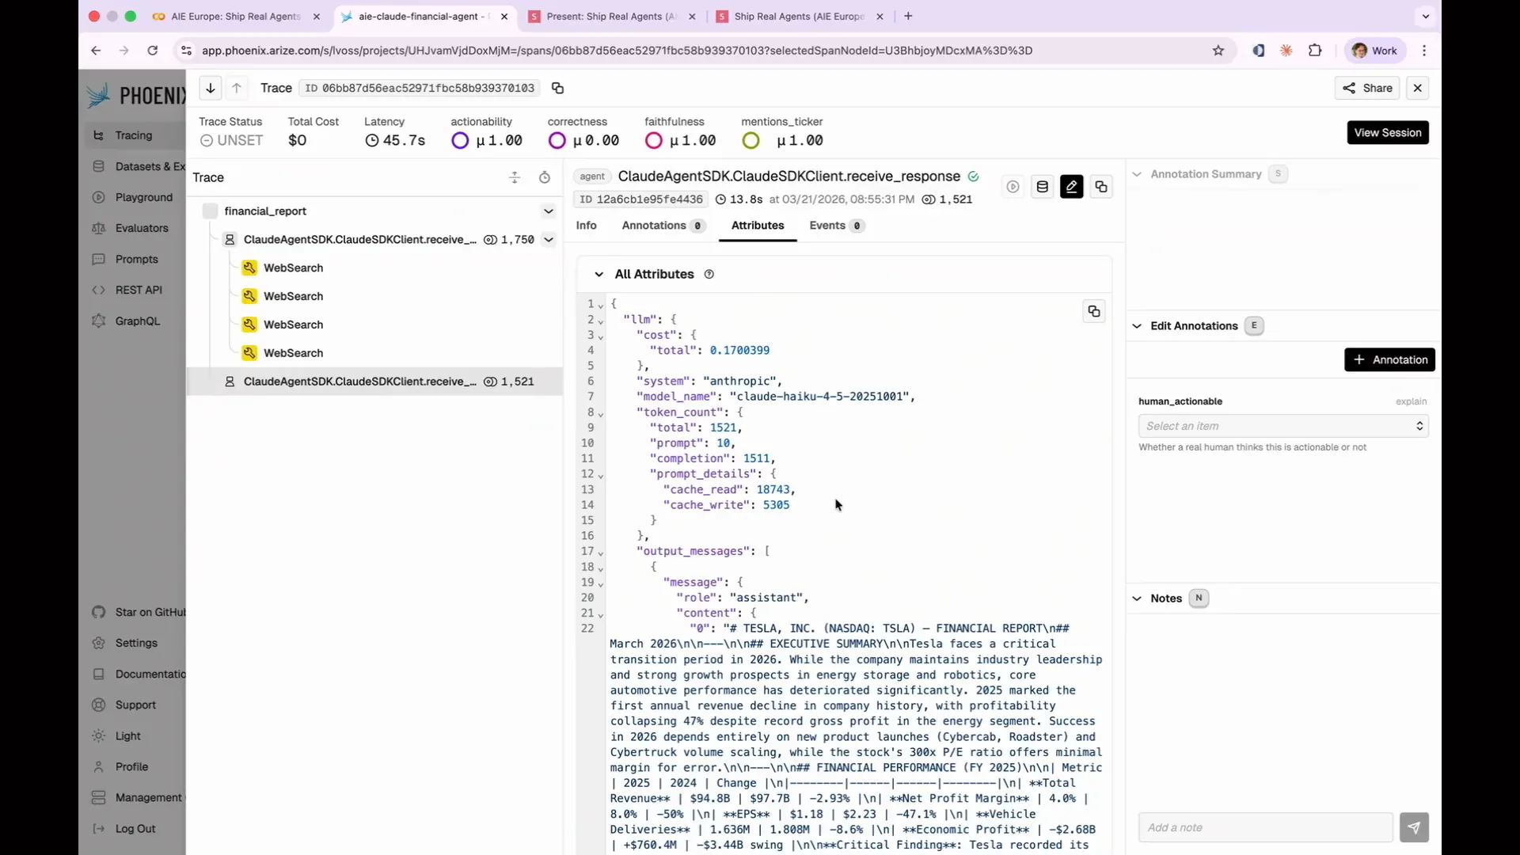The height and width of the screenshot is (855, 1520).
Task: Switch to the AIE Europe: Ship Real Agents tab
Action: tap(236, 16)
